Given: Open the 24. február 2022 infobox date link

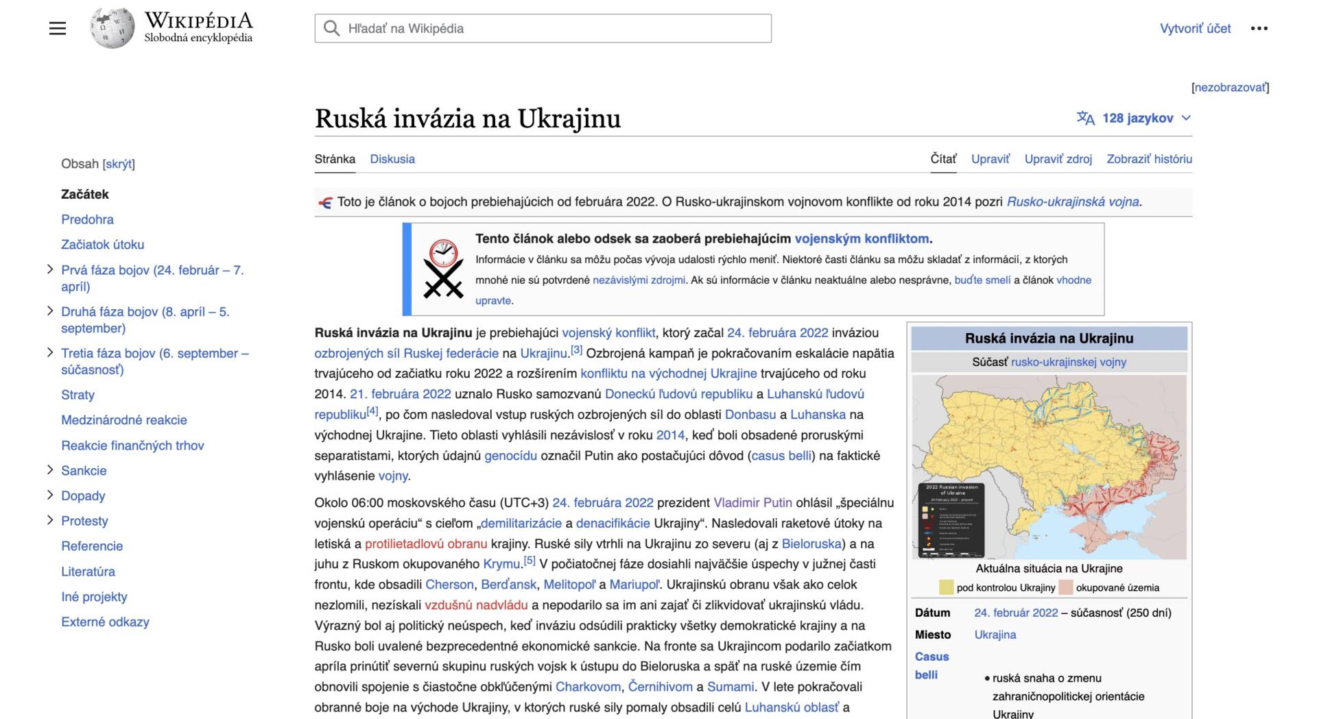Looking at the screenshot, I should click(x=1016, y=613).
